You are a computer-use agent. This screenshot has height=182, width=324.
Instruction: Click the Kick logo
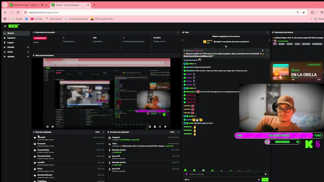coord(14,26)
